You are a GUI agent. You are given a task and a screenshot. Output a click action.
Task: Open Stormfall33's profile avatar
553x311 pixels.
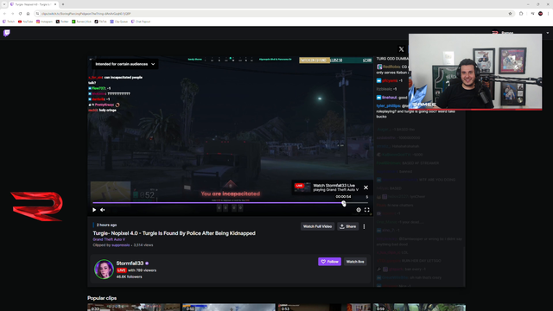tap(104, 270)
